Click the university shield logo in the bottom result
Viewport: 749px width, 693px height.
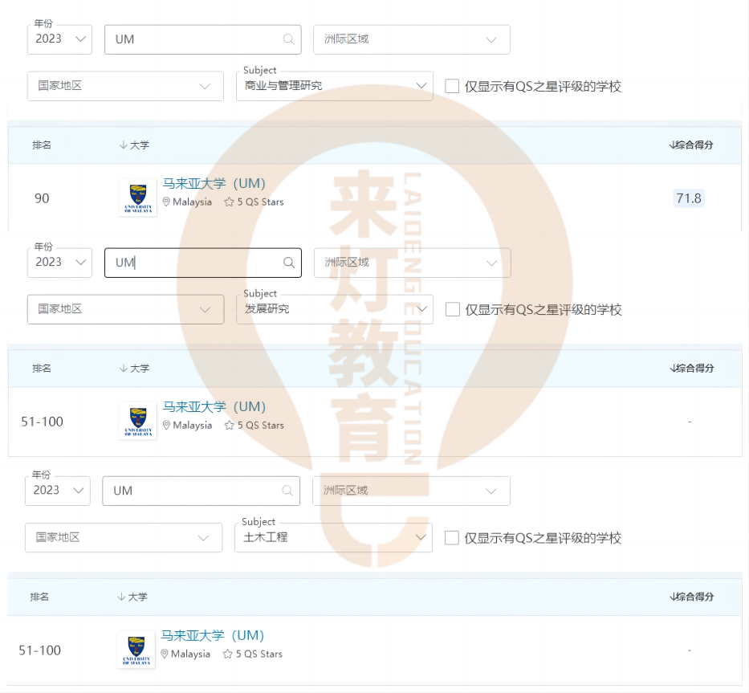(x=135, y=649)
